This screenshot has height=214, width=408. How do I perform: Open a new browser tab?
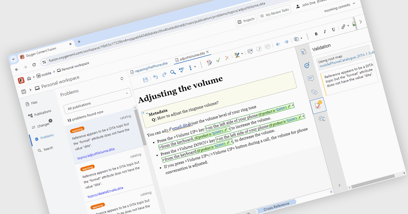[79, 42]
